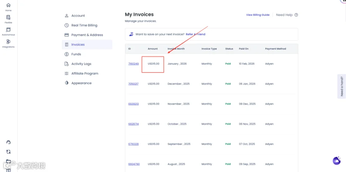Select the Invoices menu item
This screenshot has height=172, width=346.
click(x=87, y=45)
